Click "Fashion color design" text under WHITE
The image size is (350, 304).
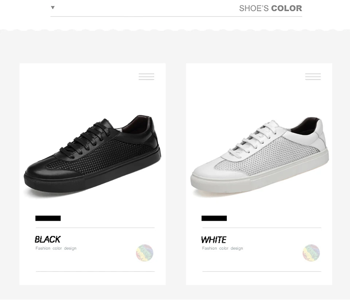222,248
